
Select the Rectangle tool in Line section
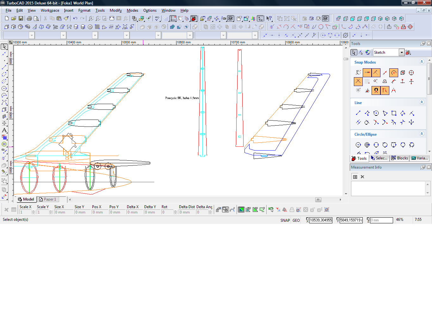394,113
